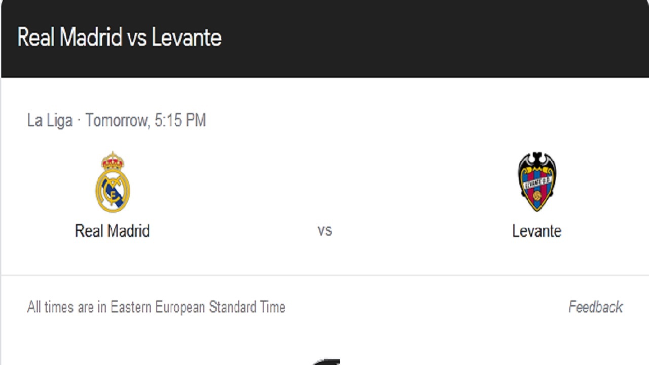Click the "vs" word in the header title
This screenshot has height=365, width=649.
(137, 39)
